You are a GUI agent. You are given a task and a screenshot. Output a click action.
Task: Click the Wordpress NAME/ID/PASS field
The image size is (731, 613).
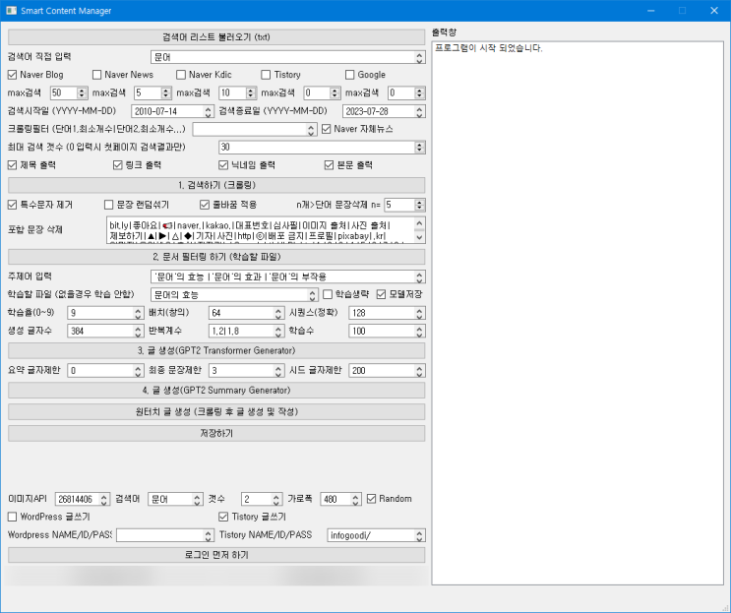coord(165,535)
